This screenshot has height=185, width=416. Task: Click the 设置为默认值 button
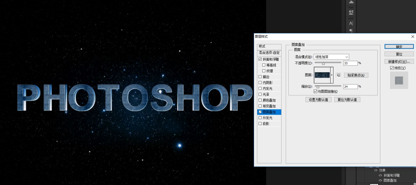click(x=319, y=100)
